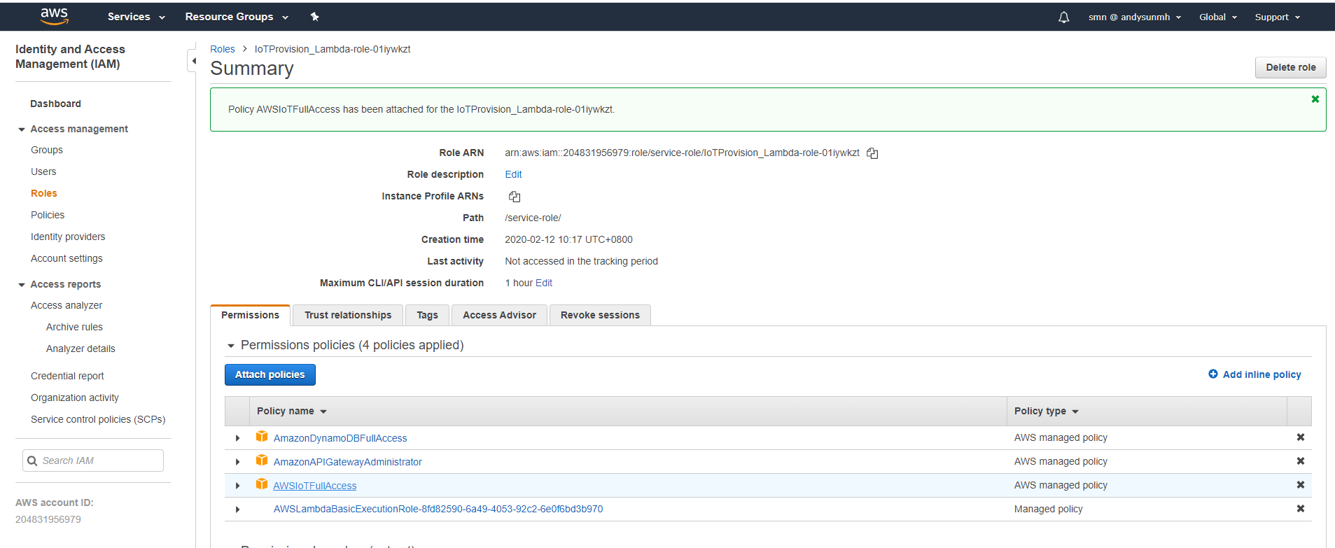Sort by the Policy type column
Screen dimensions: 1335x548
(x=1047, y=411)
